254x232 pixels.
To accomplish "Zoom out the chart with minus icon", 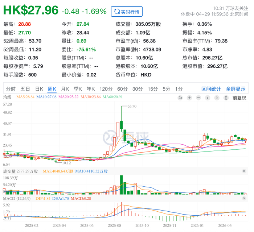I will coord(198,98).
